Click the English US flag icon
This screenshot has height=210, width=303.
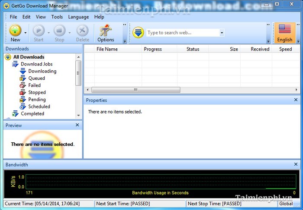(x=285, y=29)
